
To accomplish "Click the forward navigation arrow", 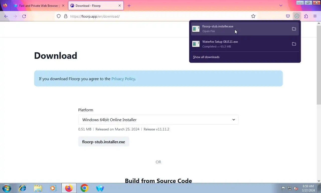I will point(15,16).
